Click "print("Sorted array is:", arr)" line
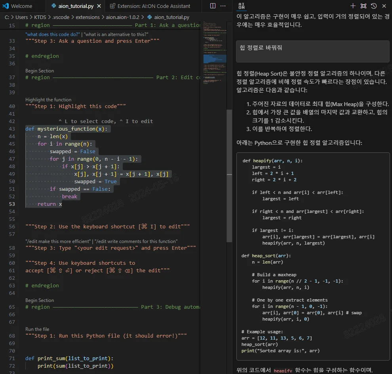 280,351
